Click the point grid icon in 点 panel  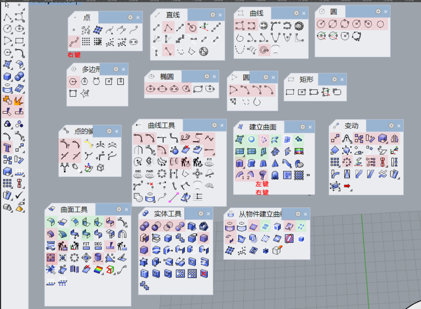tap(86, 41)
